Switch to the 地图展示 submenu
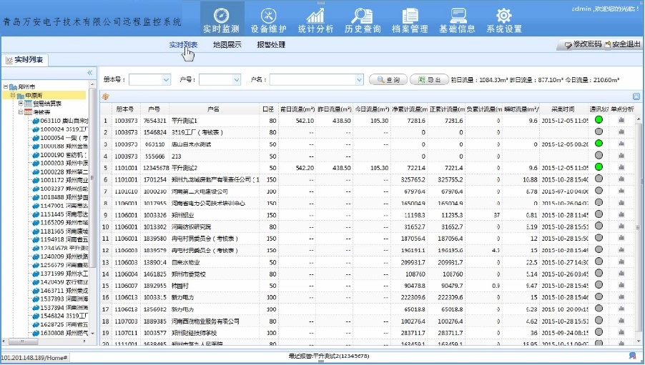This screenshot has width=645, height=365. [x=227, y=45]
